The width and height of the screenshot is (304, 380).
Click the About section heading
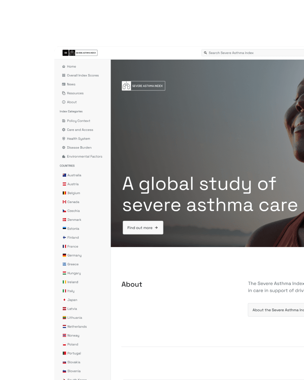click(x=132, y=284)
